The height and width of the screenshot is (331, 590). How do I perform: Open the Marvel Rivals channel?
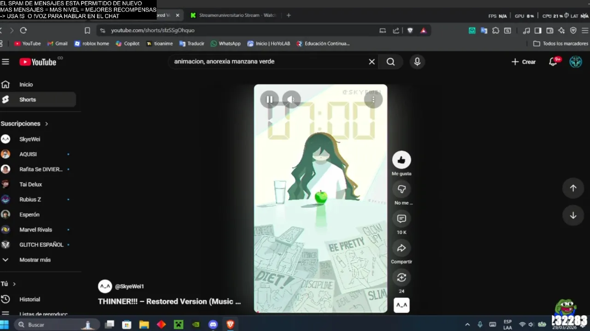coord(38,230)
